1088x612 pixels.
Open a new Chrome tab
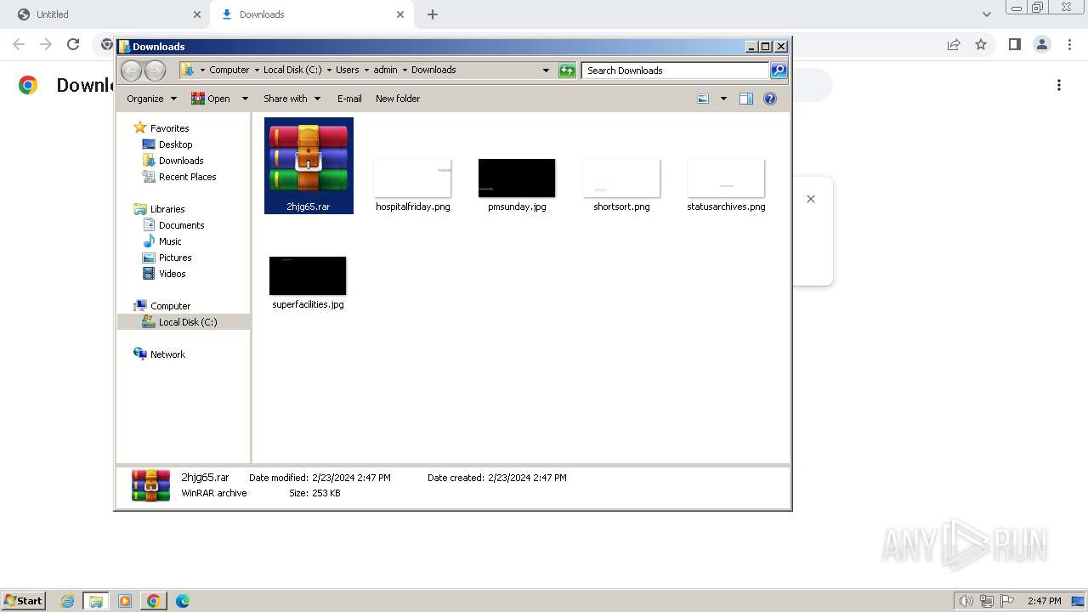(x=433, y=14)
